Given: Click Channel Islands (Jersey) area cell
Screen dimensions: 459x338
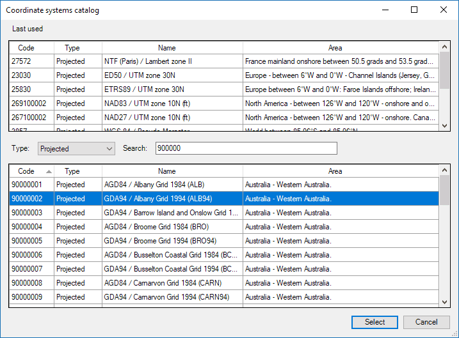Looking at the screenshot, I should click(341, 75).
